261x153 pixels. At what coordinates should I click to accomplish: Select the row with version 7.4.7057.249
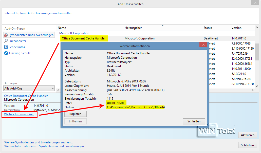point(239,54)
